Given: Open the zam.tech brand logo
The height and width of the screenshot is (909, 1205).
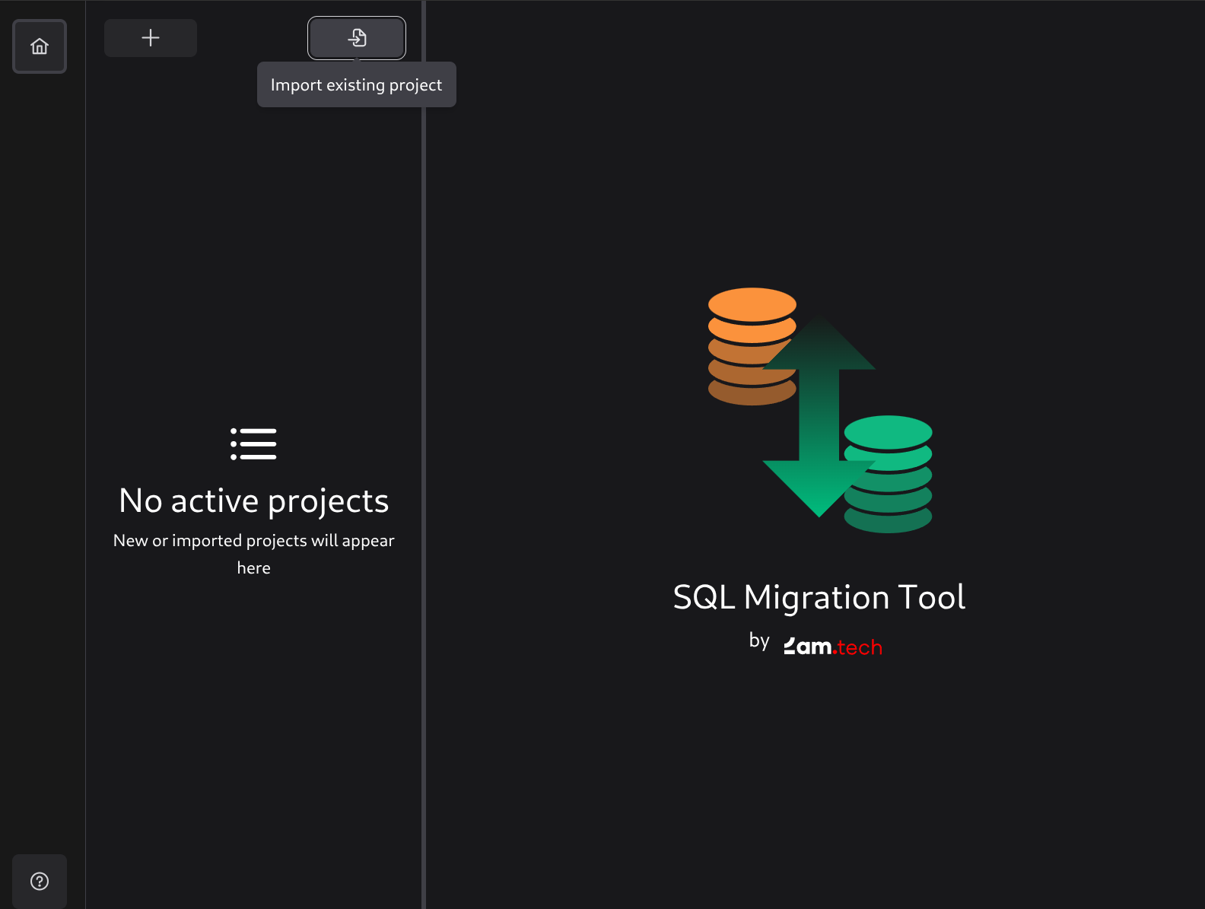Looking at the screenshot, I should coord(833,647).
